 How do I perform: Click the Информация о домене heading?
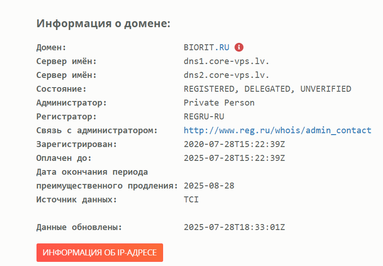point(103,24)
